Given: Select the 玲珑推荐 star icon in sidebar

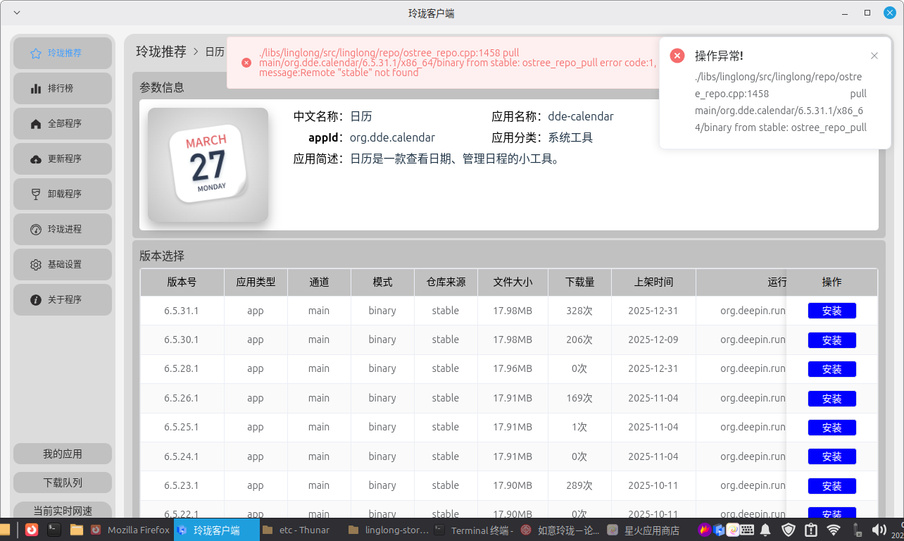Looking at the screenshot, I should click(x=35, y=53).
